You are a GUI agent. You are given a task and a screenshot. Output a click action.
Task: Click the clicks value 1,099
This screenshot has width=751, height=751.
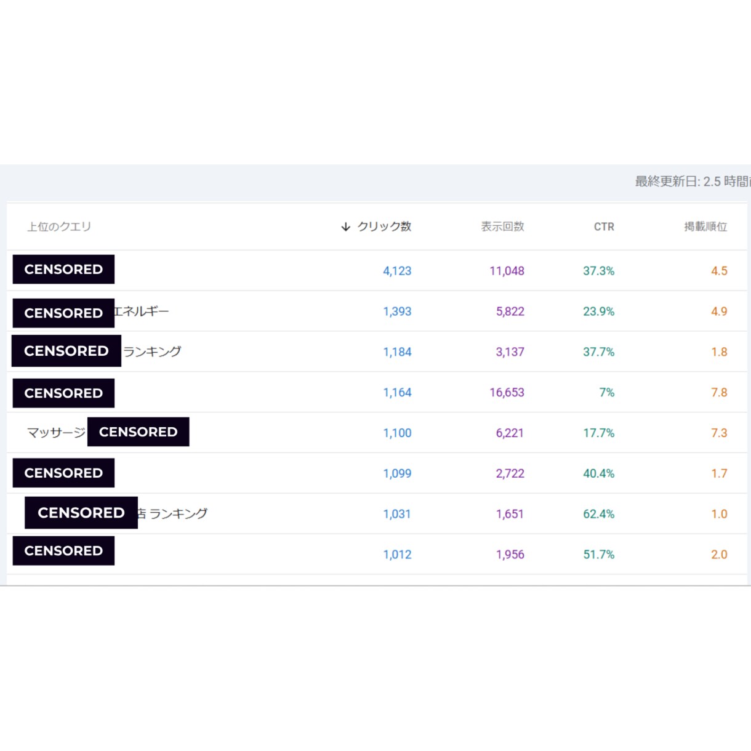pyautogui.click(x=397, y=474)
